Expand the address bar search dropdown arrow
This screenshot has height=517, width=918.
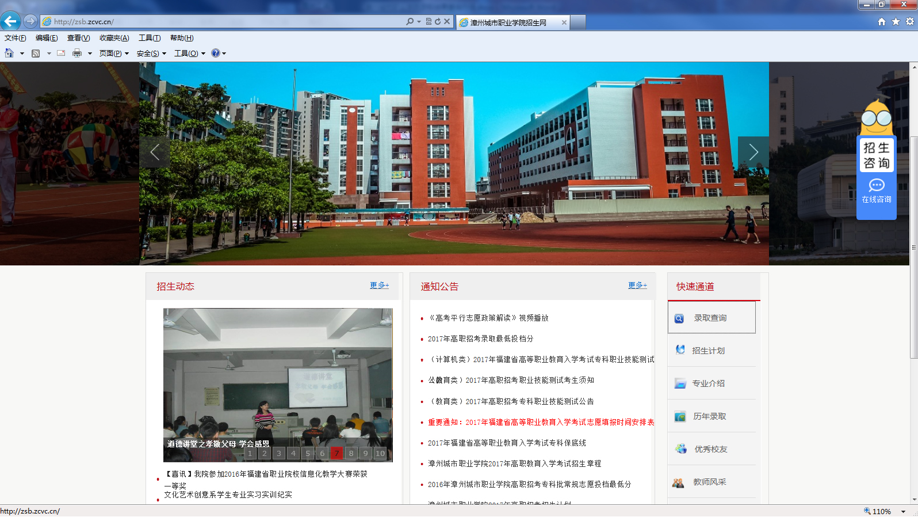(419, 22)
